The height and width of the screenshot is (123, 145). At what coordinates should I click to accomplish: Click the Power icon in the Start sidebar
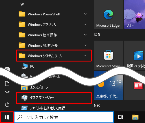click(x=7, y=104)
